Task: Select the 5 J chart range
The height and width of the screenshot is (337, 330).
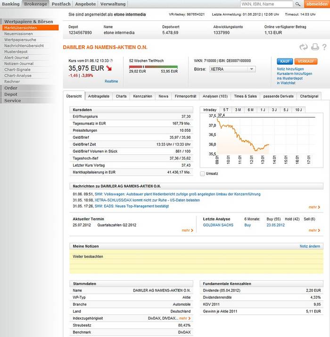Action: (x=286, y=110)
